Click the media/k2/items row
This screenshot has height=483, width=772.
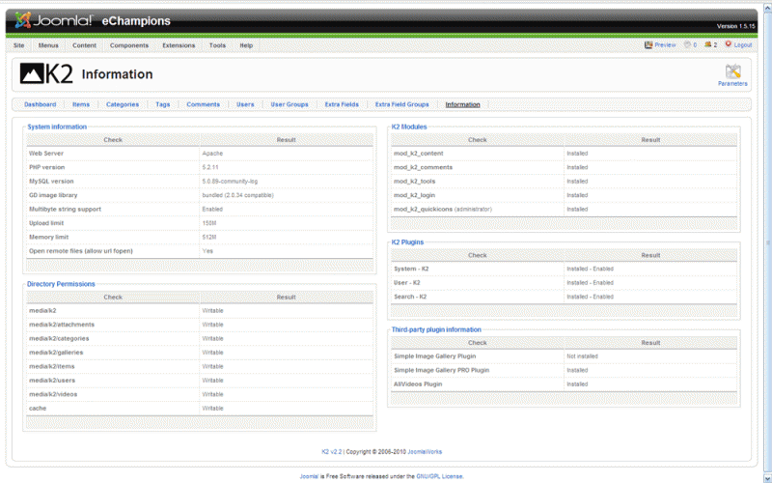pos(200,367)
